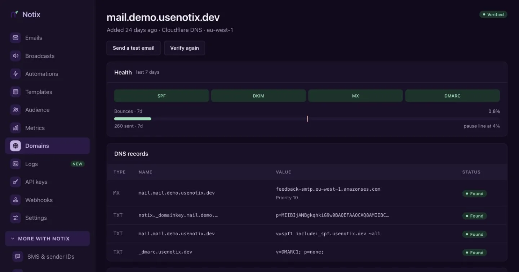
Task: Select the v=spf1 include value
Action: (328, 234)
